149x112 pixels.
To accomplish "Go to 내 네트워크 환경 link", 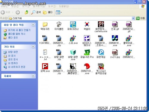I will [x=17, y=67].
